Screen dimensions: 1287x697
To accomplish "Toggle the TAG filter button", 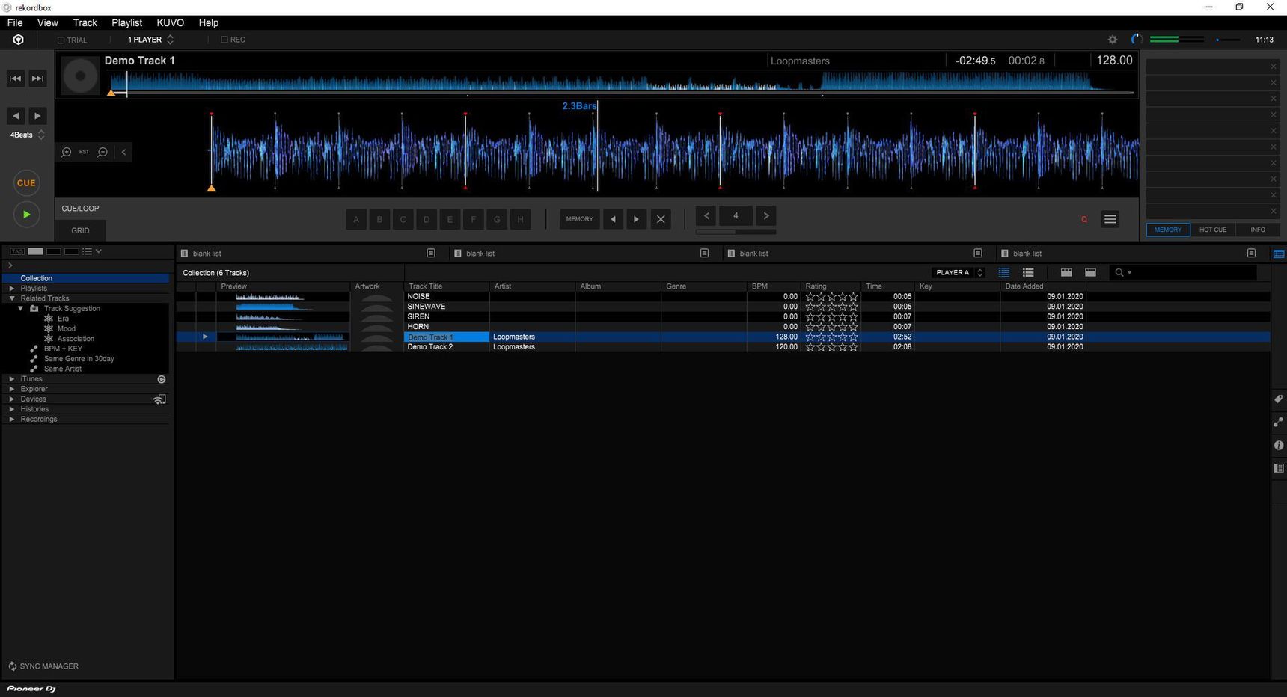I will 17,251.
